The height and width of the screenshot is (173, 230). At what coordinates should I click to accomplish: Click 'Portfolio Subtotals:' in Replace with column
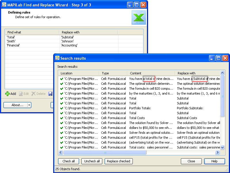[x=190, y=108]
